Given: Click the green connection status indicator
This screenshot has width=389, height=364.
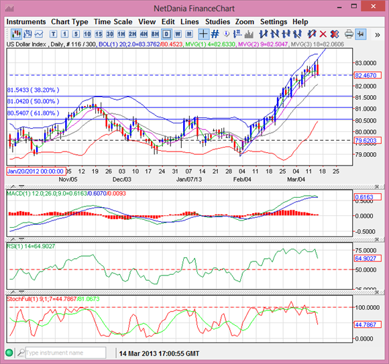Looking at the screenshot, I should pyautogui.click(x=9, y=353).
